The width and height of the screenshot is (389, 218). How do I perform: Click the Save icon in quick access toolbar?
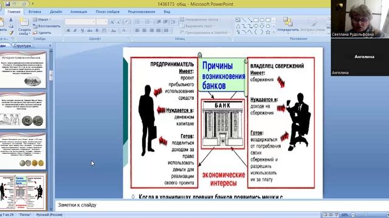(x=8, y=4)
